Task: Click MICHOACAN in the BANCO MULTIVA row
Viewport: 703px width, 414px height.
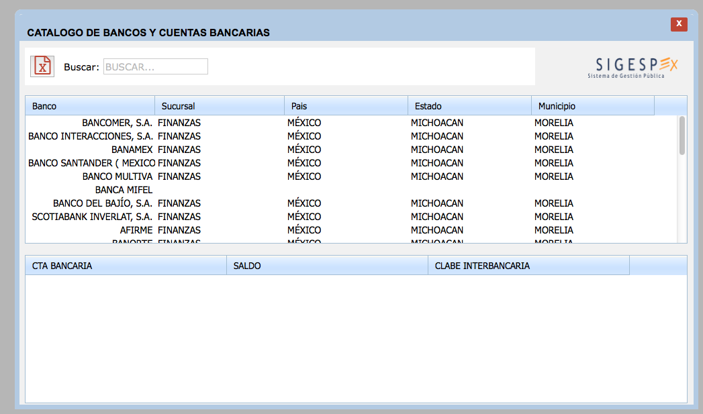Action: pyautogui.click(x=437, y=176)
